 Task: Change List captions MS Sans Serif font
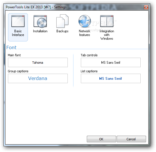111,78
